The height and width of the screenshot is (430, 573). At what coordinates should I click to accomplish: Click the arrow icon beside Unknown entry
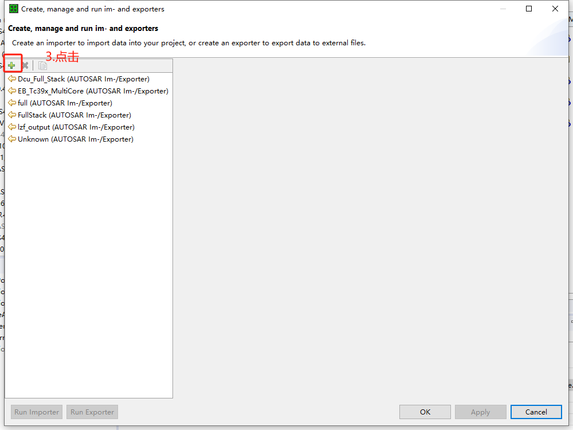(12, 139)
